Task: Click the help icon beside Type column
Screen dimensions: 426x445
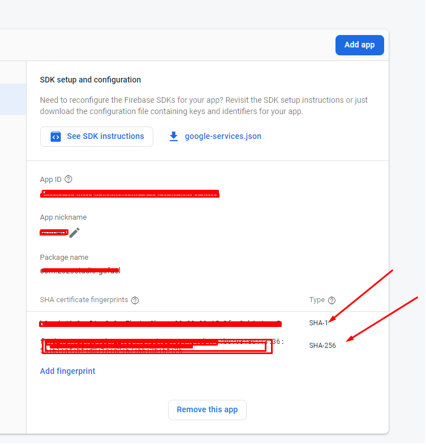Action: click(x=332, y=300)
